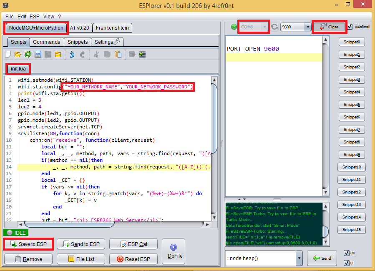Switch to the Snippets tab

tap(77, 42)
